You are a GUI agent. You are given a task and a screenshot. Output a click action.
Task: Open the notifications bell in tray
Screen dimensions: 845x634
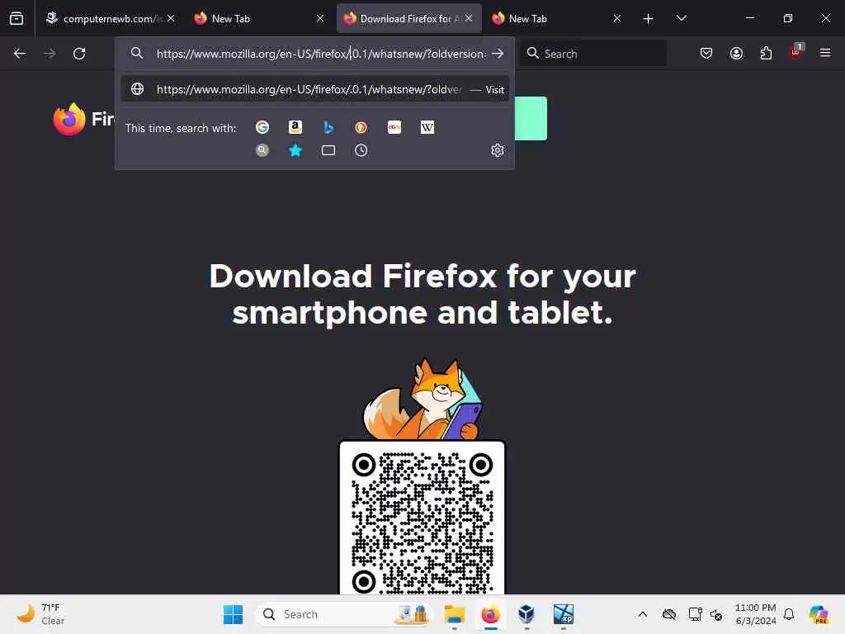(x=789, y=614)
